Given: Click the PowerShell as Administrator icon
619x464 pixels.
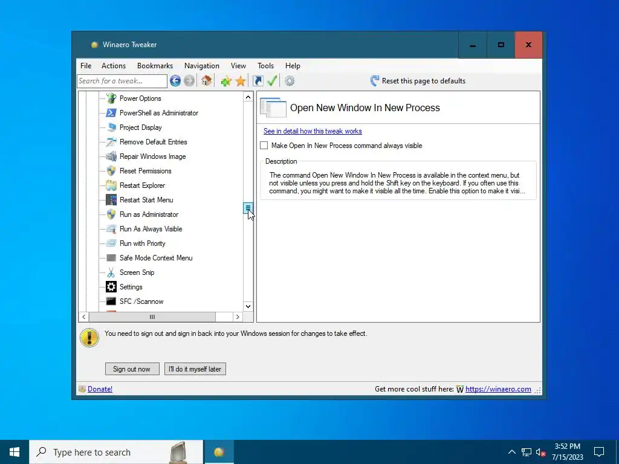Looking at the screenshot, I should tap(111, 113).
